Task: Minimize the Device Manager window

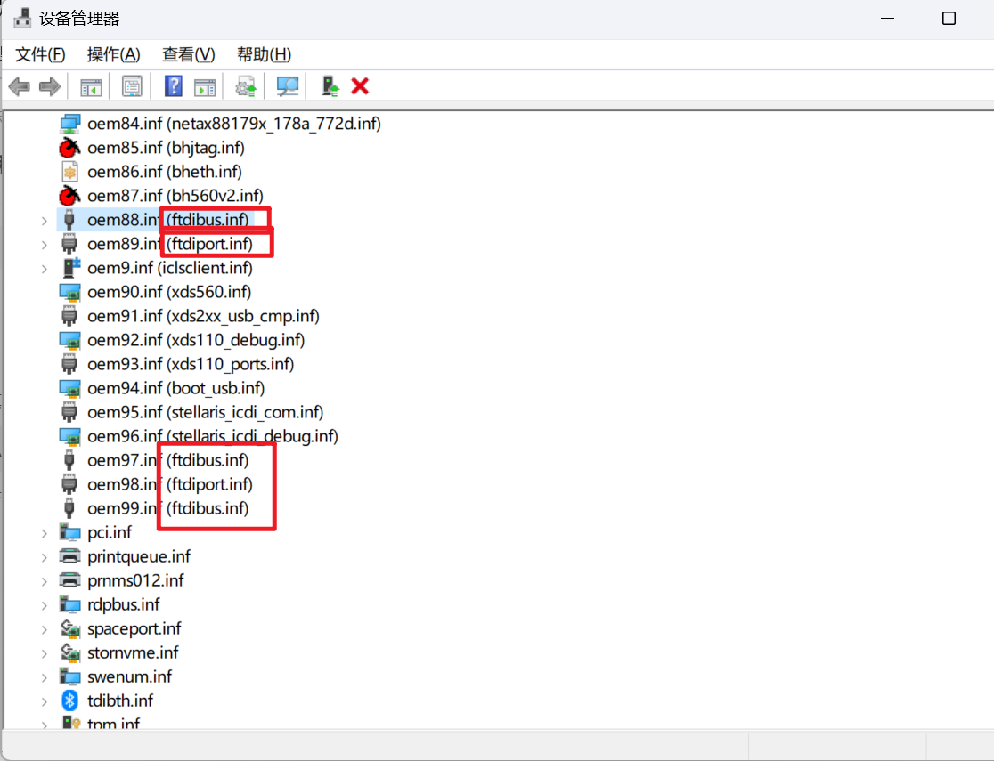Action: tap(887, 19)
